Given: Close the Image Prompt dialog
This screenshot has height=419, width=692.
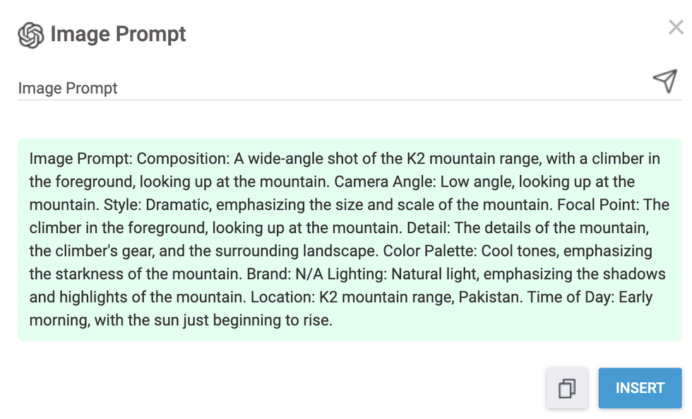Looking at the screenshot, I should tap(676, 28).
